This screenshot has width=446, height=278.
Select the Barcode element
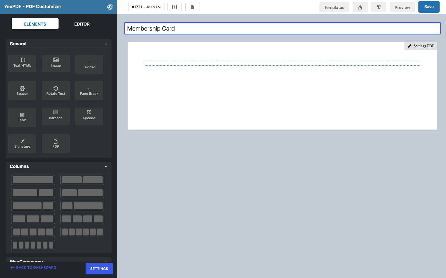56,116
